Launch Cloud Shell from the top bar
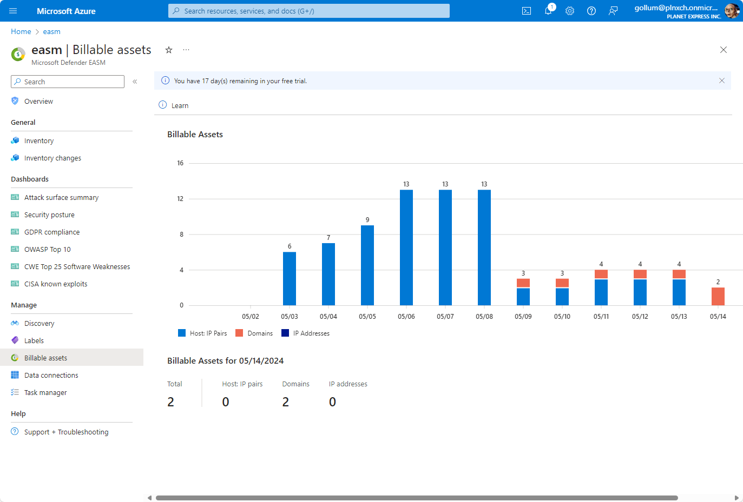Screen dimensions: 743x502 point(526,11)
